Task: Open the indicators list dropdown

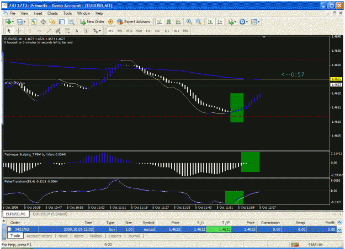Action: click(235, 22)
